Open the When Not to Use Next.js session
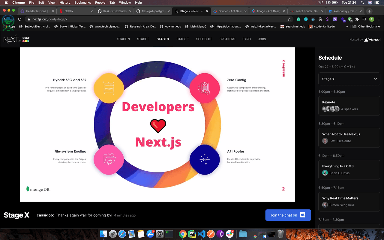 pos(349,138)
